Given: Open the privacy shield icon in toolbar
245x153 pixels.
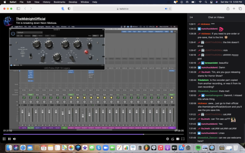Looking at the screenshot, I should click(69, 9).
